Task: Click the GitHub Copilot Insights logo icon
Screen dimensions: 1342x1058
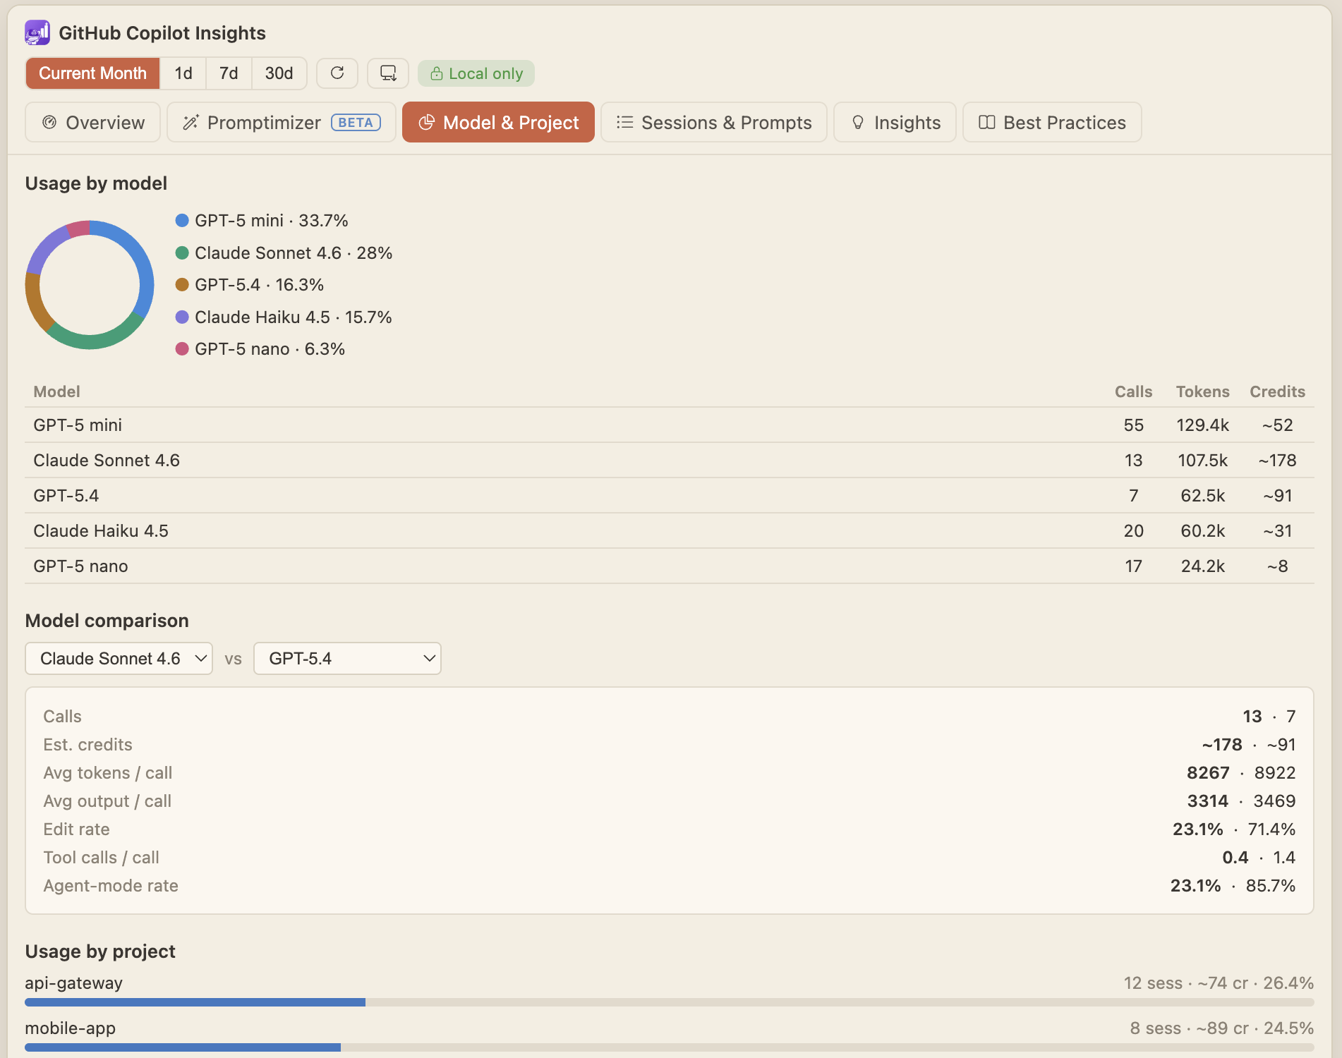Action: coord(37,32)
